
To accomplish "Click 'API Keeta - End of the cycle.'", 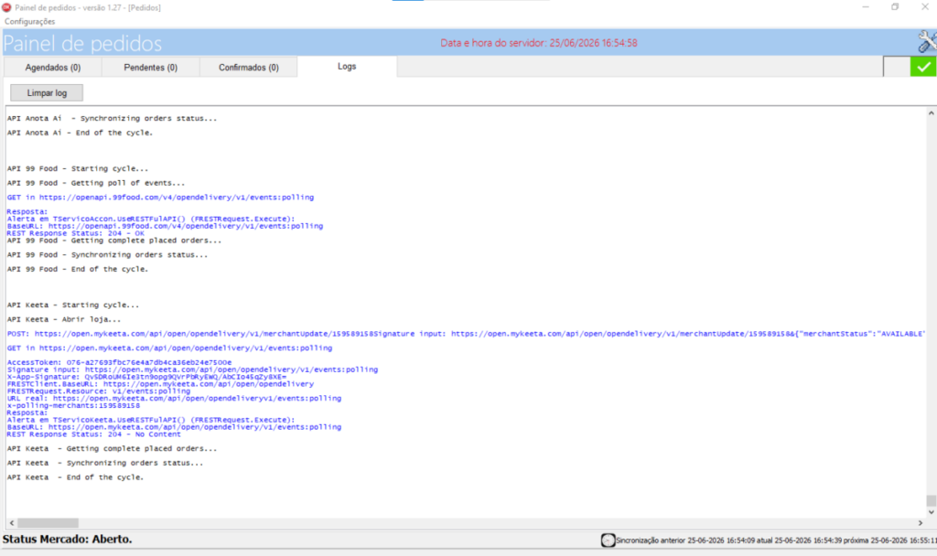I will coord(75,477).
